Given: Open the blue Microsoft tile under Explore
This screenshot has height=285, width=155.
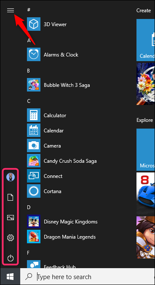Looking at the screenshot, I should [x=146, y=150].
